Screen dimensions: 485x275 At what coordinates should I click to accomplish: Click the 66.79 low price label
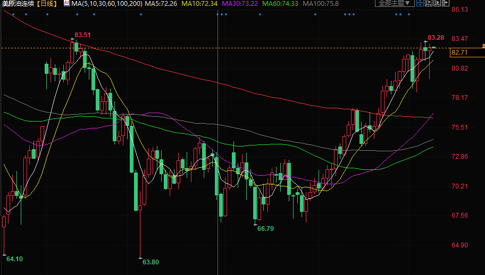click(x=265, y=228)
